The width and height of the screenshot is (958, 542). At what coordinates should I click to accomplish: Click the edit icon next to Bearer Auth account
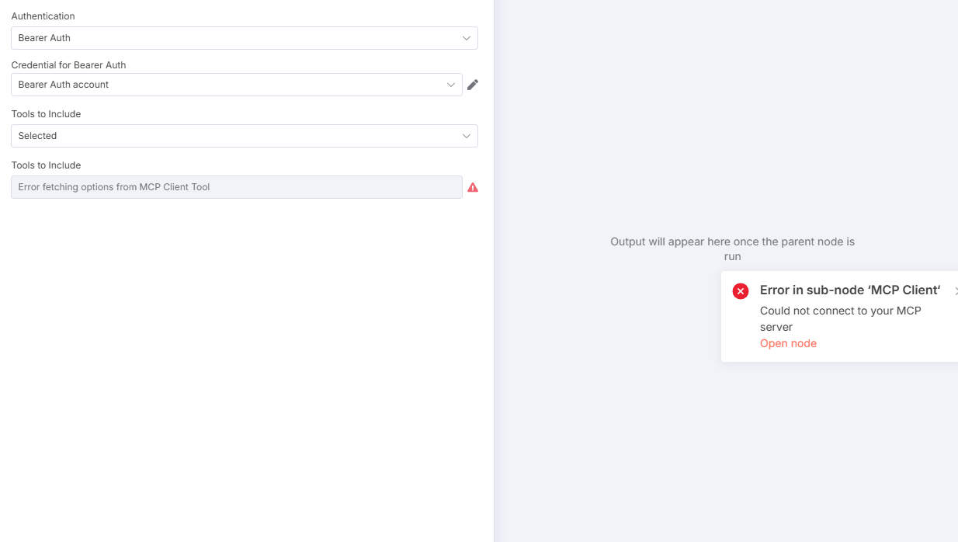coord(472,85)
